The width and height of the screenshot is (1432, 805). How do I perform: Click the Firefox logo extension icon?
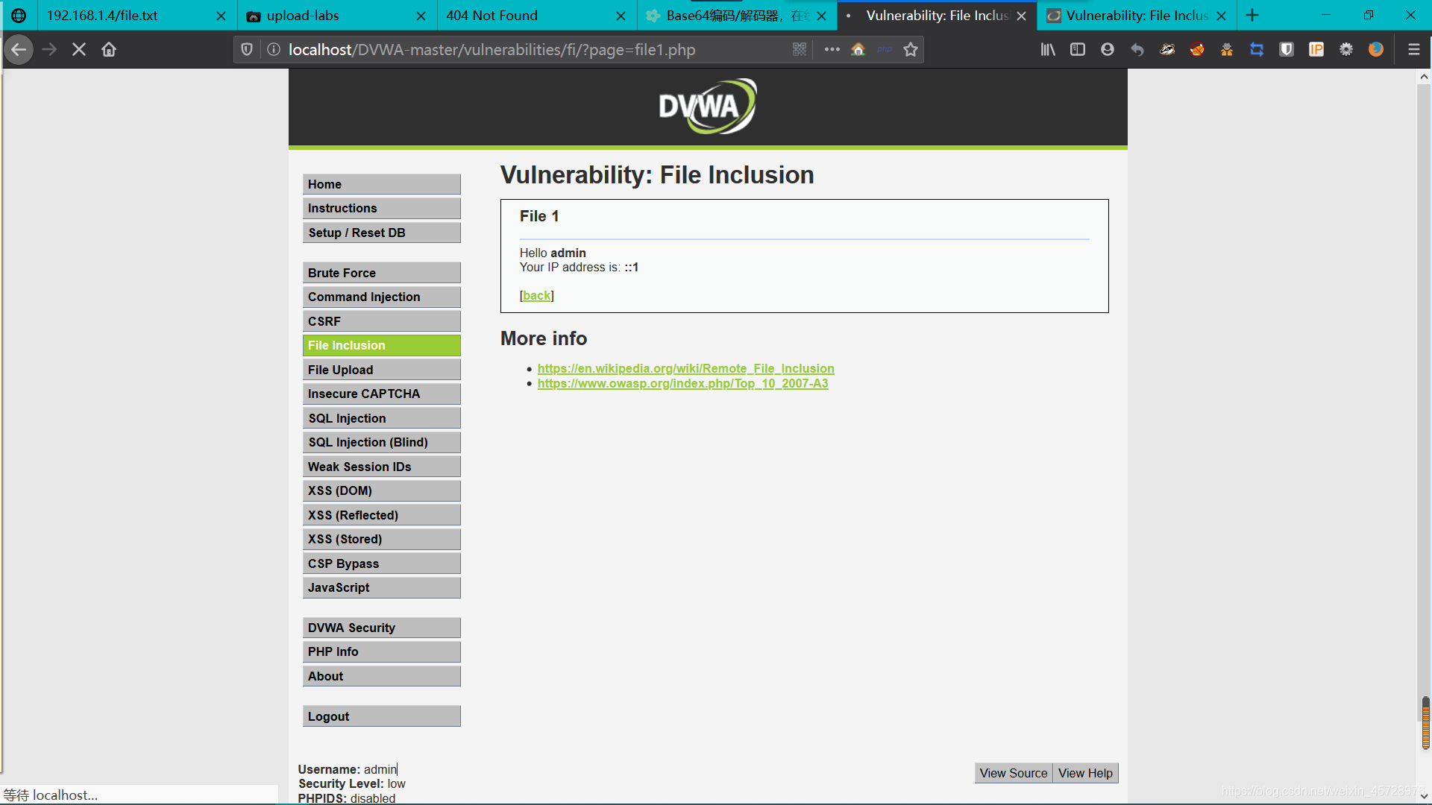click(x=1376, y=49)
